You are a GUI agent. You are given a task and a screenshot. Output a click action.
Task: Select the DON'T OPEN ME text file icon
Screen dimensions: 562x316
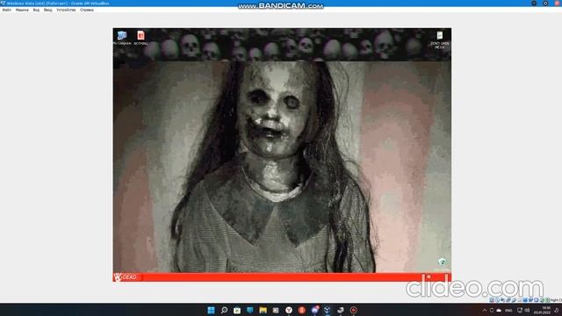pos(440,39)
